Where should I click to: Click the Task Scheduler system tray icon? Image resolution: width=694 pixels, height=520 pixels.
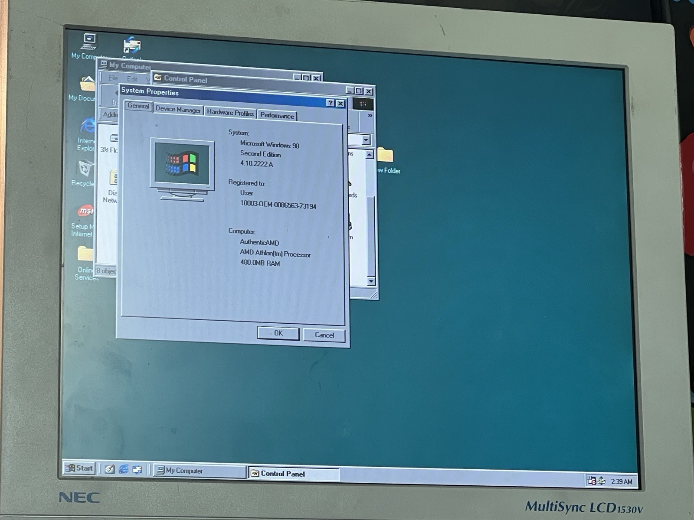592,480
